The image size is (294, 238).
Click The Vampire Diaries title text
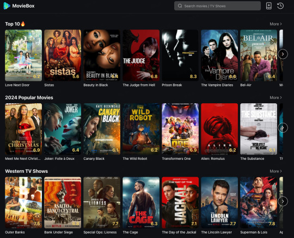coord(217,85)
